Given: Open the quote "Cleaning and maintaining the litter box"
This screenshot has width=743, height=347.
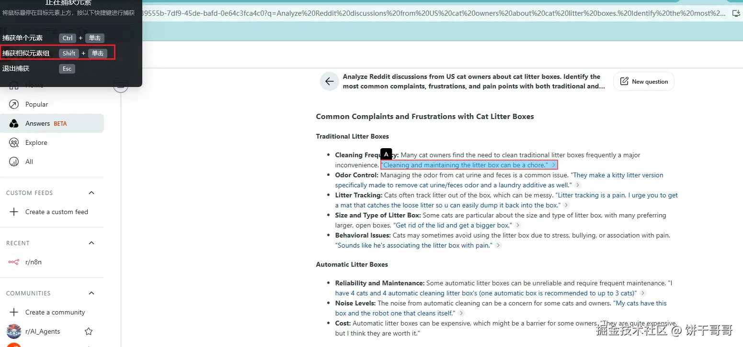Looking at the screenshot, I should 465,165.
